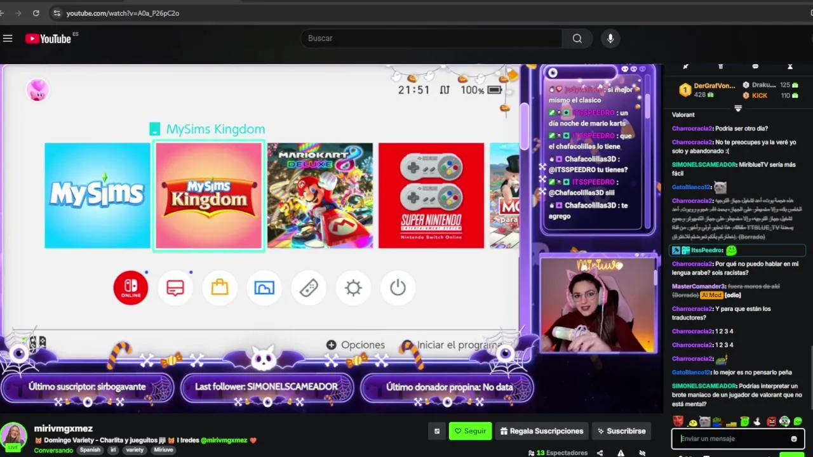This screenshot has width=813, height=457.
Task: Start voice search with the microphone icon
Action: 610,39
